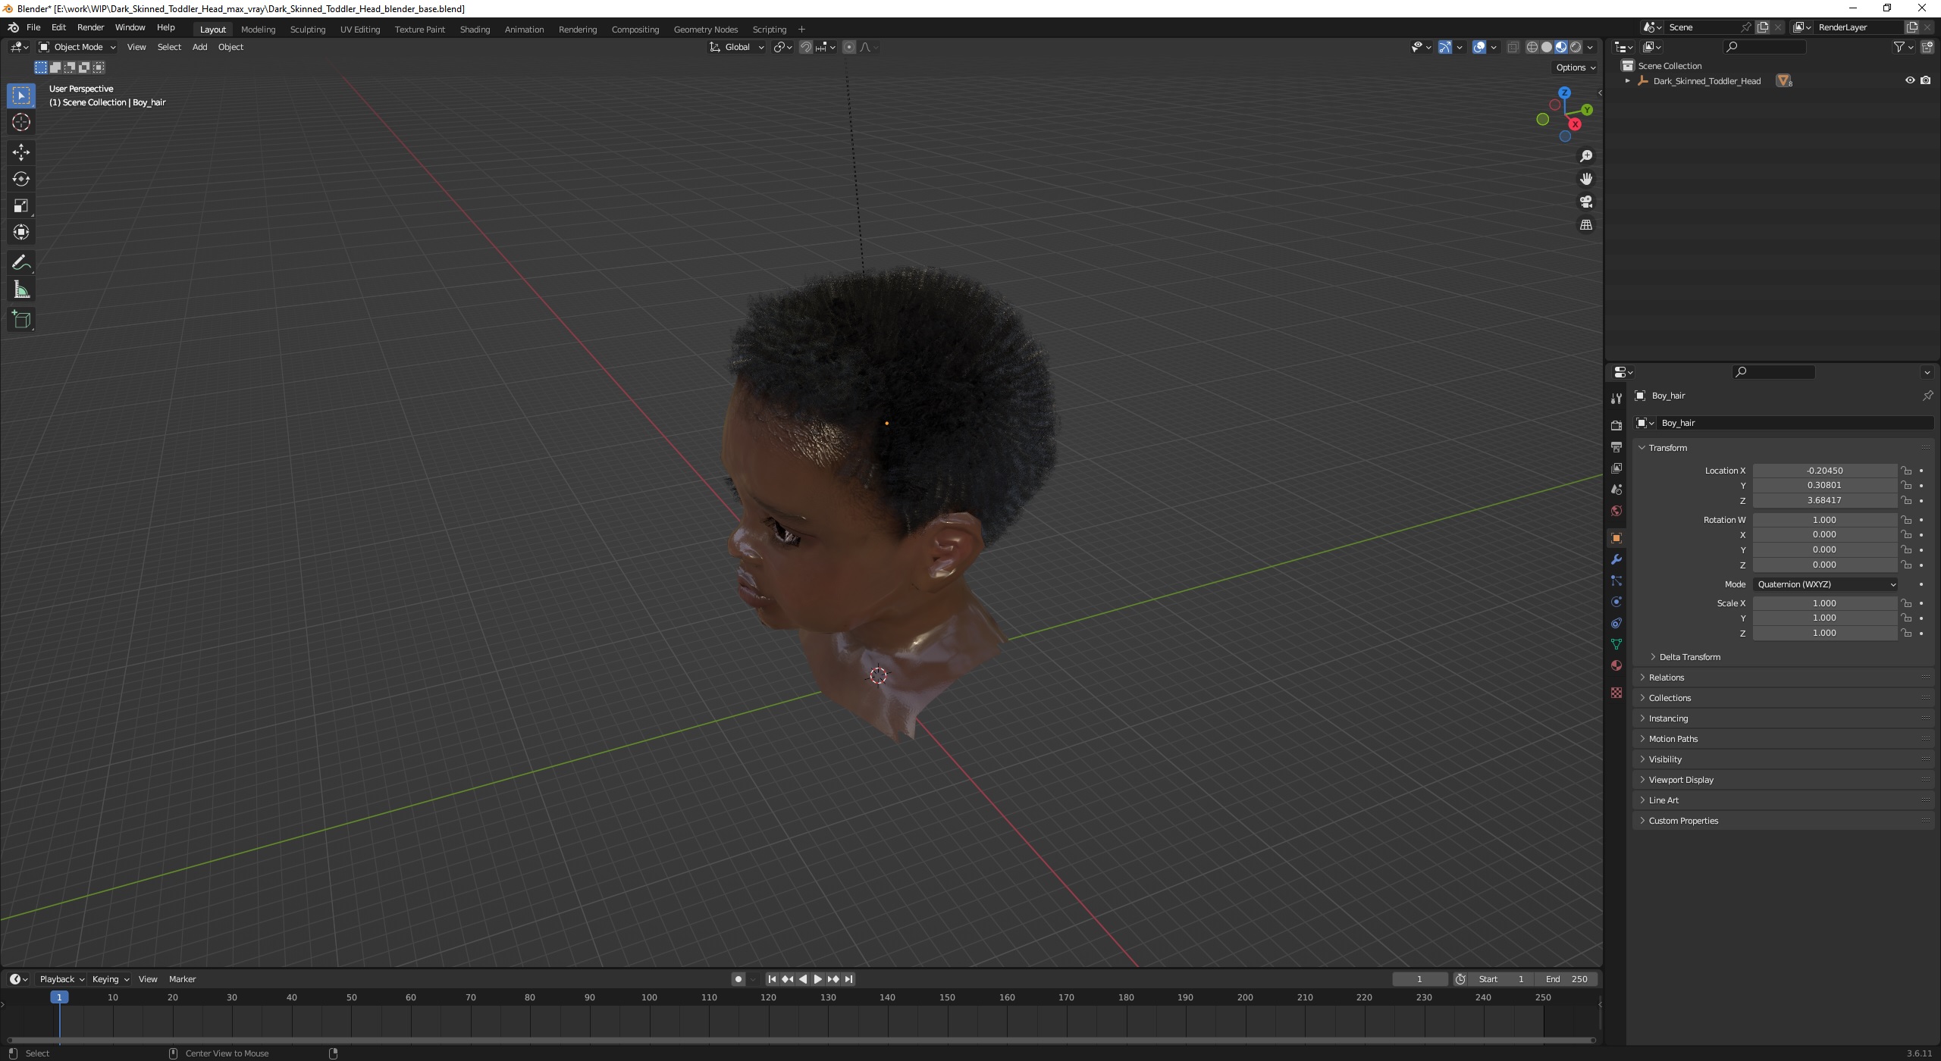Screen dimensions: 1941x1061
Task: Click the End frame field
Action: tap(1566, 979)
